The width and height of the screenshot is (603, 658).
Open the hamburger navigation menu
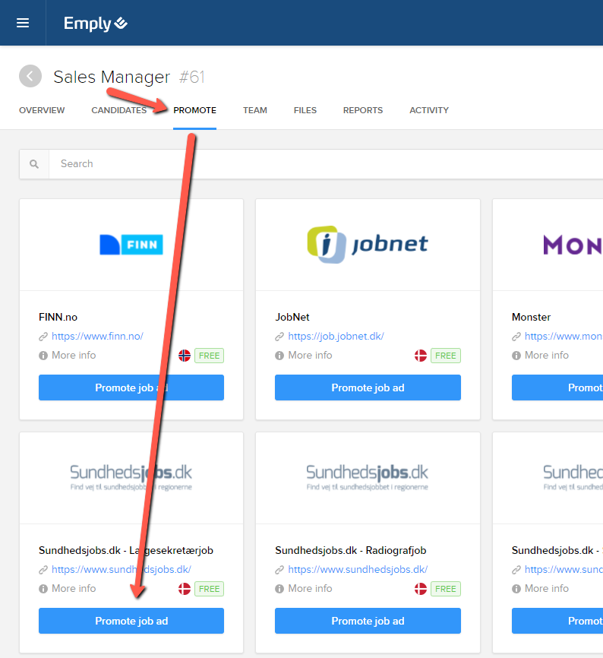(23, 23)
